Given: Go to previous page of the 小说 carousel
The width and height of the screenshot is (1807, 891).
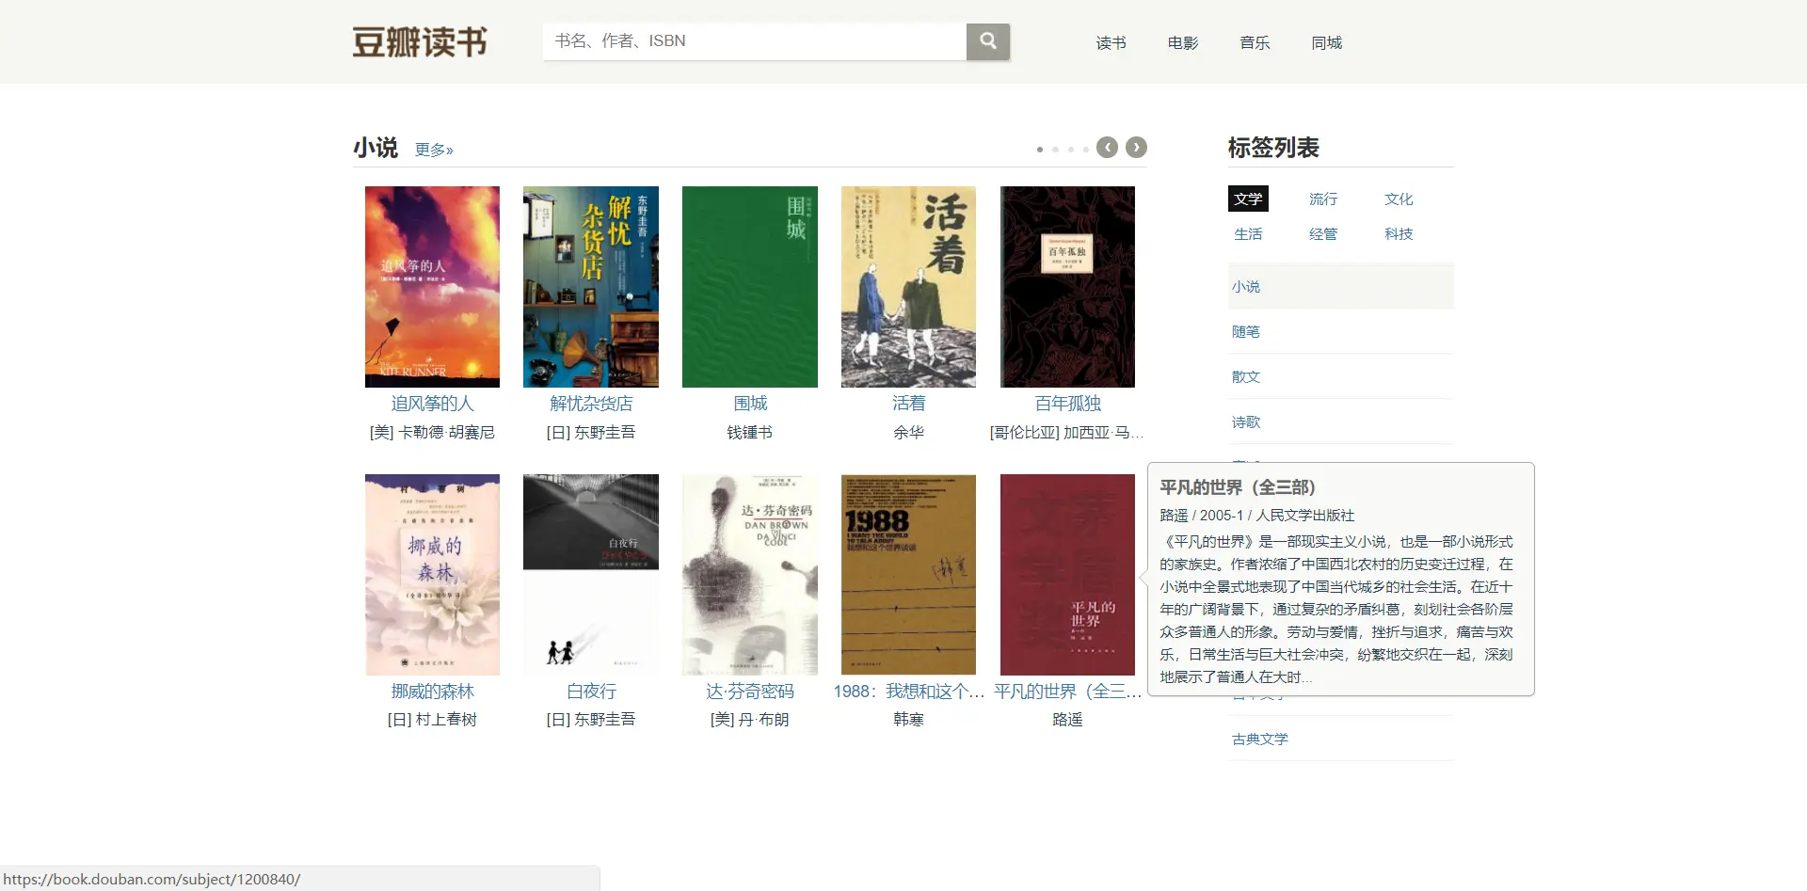Looking at the screenshot, I should click(1108, 148).
